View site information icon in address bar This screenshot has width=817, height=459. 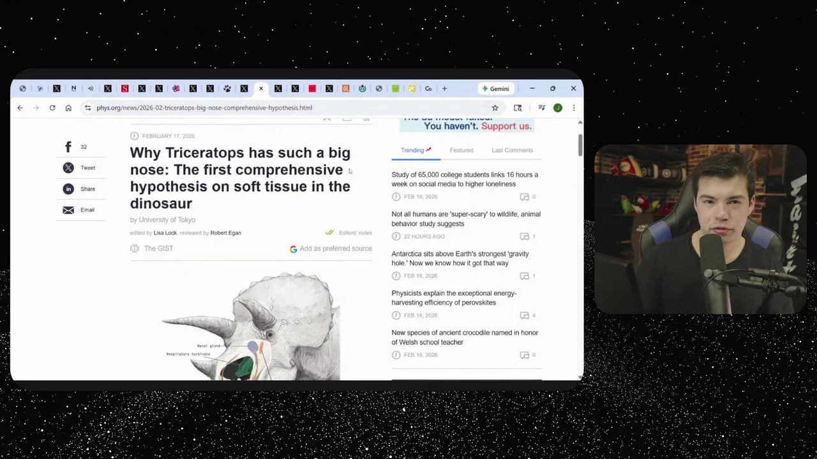point(87,108)
